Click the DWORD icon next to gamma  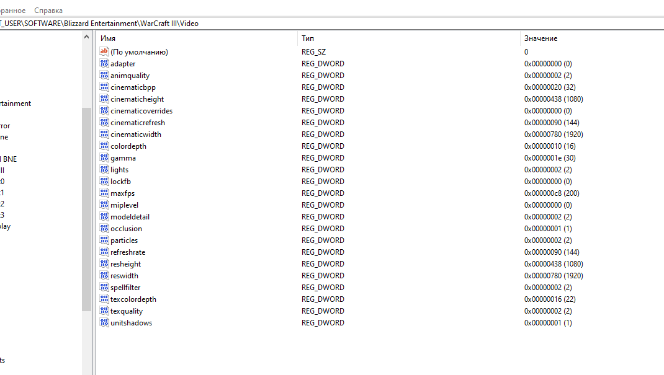point(104,157)
